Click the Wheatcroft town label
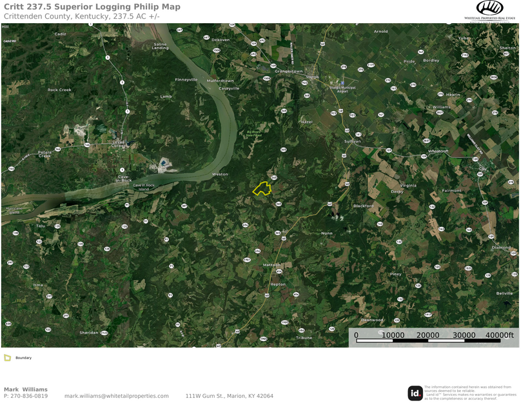The image size is (521, 403). [438, 151]
